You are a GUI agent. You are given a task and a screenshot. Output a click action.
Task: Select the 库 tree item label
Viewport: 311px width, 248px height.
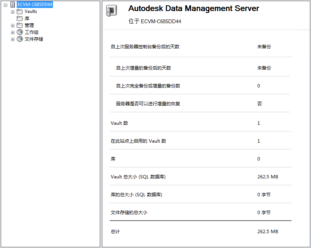(x=27, y=18)
